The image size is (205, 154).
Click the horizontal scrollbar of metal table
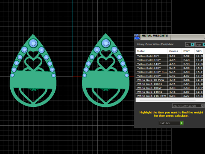point(167,100)
